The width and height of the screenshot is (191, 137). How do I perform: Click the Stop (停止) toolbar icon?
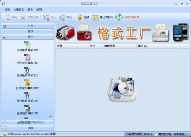(46, 17)
